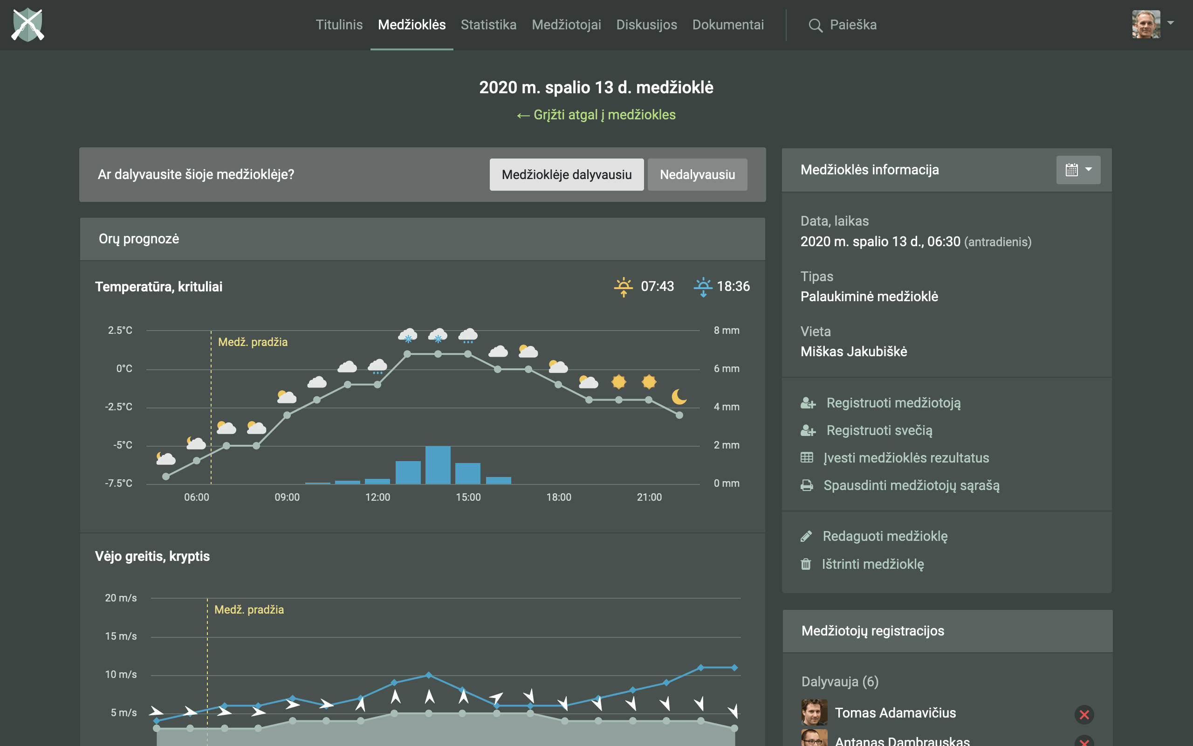Select Nedalyvausiu option
The width and height of the screenshot is (1193, 746).
[x=697, y=175]
